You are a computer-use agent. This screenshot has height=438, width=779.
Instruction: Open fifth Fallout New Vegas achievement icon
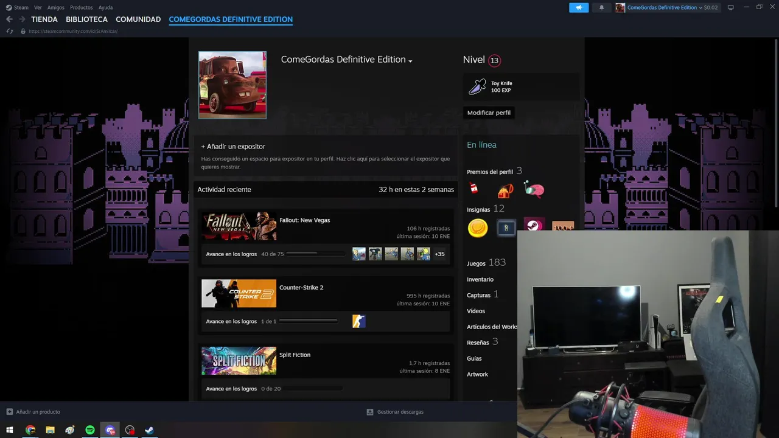424,254
